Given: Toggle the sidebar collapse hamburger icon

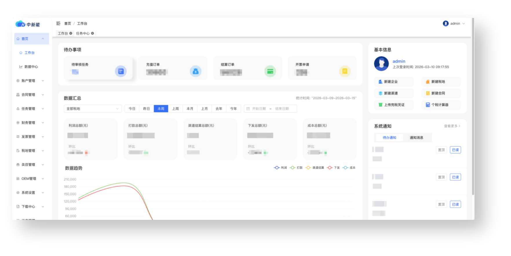Looking at the screenshot, I should point(58,23).
